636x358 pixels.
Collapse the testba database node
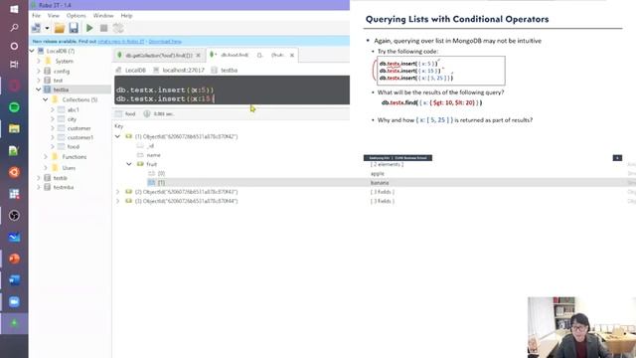(39, 89)
